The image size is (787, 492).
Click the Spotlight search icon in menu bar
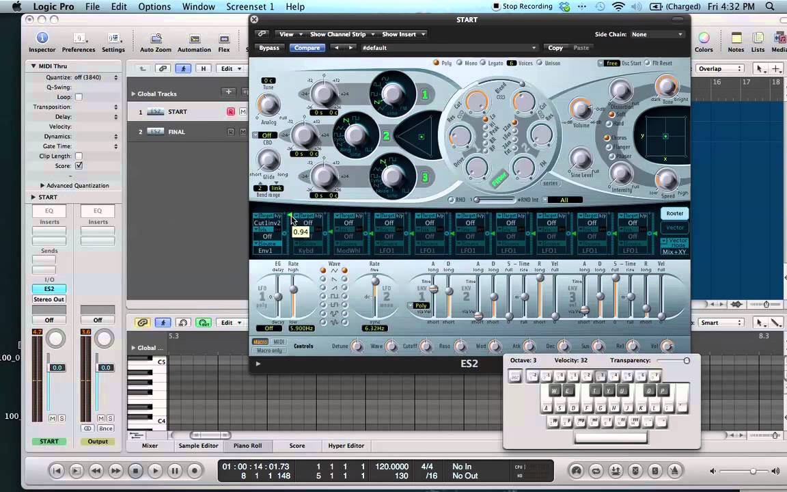pyautogui.click(x=770, y=7)
